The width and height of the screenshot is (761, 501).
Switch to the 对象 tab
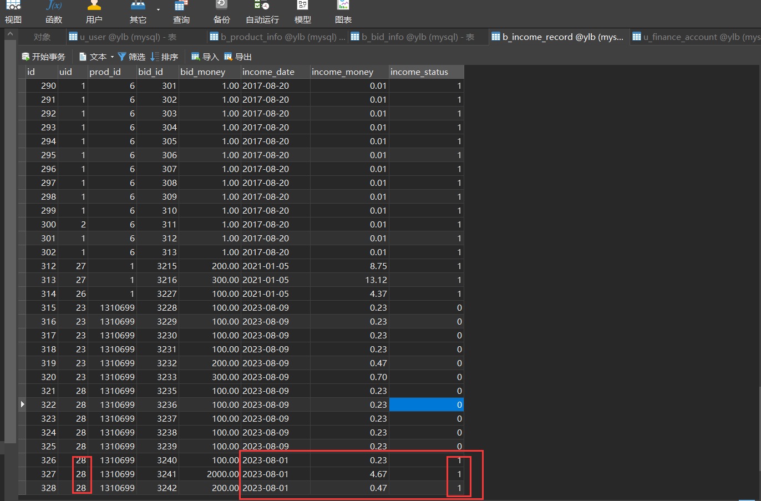(42, 37)
